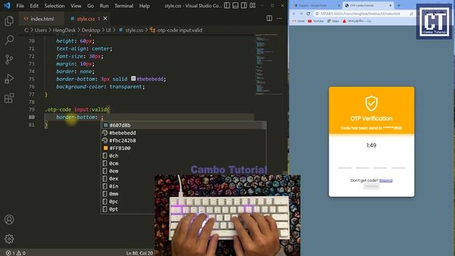Open the Selection menu
The image size is (455, 256).
(55, 6)
